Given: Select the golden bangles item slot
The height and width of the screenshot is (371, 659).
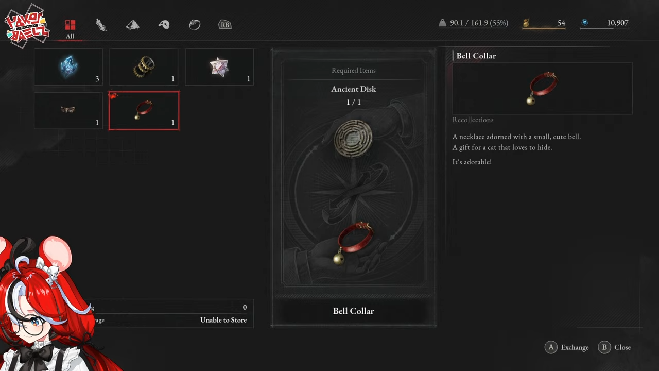Looking at the screenshot, I should point(144,67).
